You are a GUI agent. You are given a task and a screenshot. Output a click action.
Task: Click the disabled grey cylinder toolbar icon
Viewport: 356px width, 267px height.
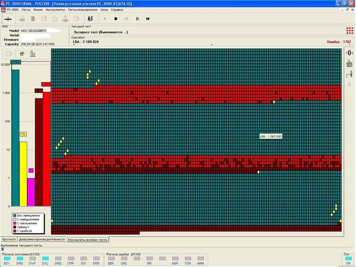(33, 19)
